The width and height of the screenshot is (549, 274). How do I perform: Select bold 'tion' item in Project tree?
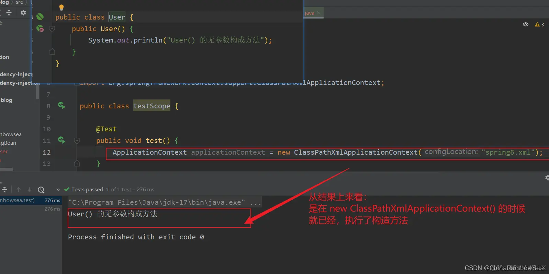pos(4,57)
